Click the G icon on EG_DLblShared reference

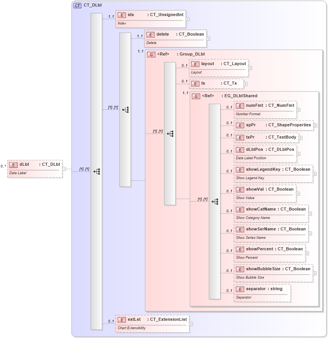point(195,96)
